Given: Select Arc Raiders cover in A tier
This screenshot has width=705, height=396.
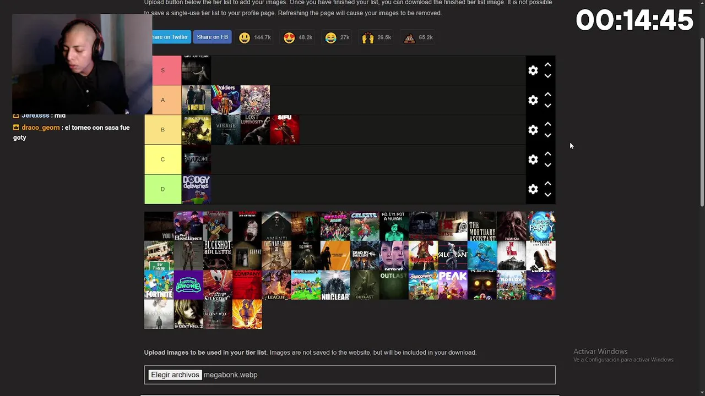Looking at the screenshot, I should [226, 100].
